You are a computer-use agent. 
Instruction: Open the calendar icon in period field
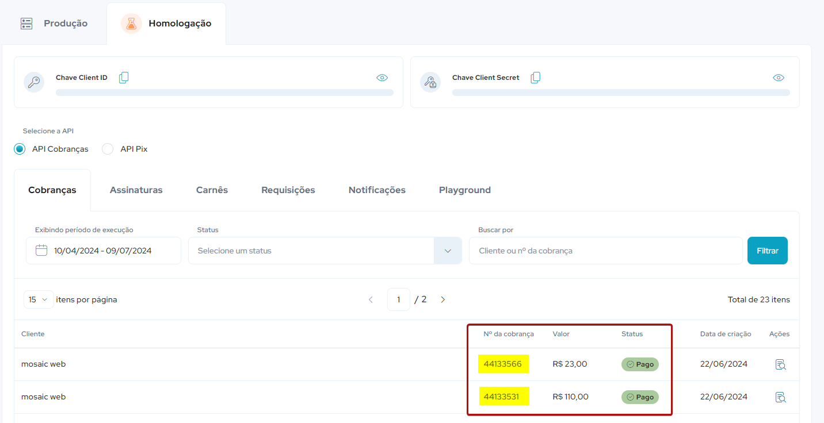(x=41, y=250)
